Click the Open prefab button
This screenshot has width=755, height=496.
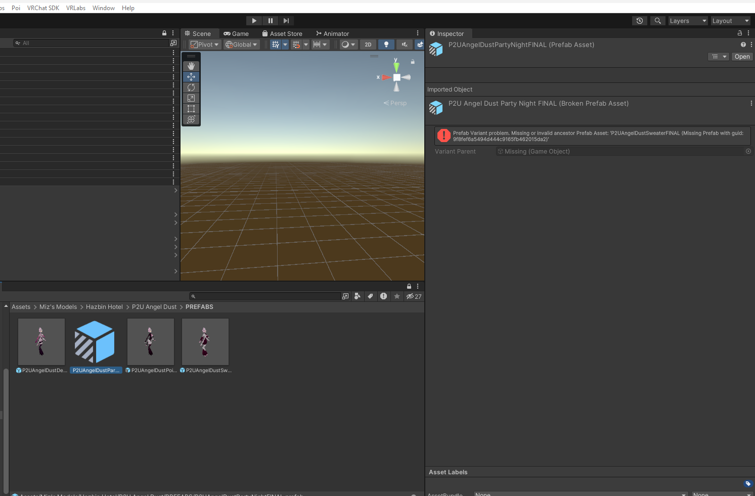coord(742,57)
